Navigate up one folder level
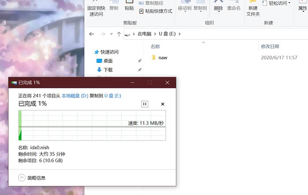308x195 pixels. click(119, 34)
